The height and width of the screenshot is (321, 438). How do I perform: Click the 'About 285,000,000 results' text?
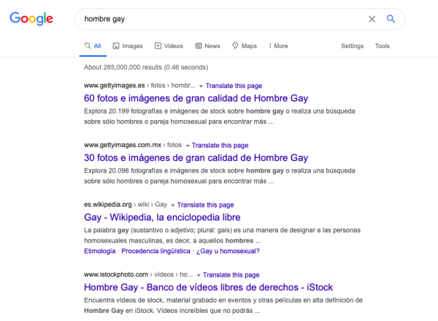[x=146, y=67]
